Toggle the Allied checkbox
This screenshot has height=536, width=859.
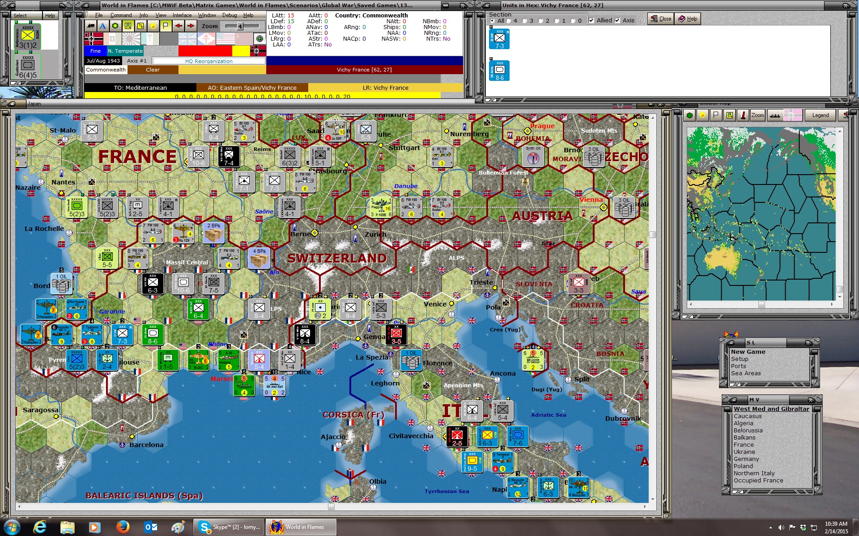[x=591, y=21]
